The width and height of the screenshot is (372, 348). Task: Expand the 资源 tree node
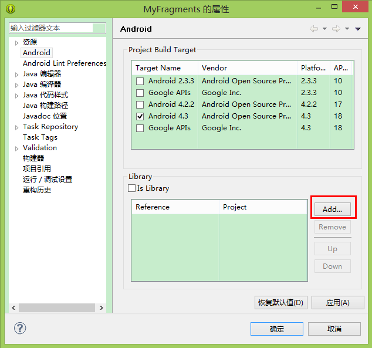(16, 43)
